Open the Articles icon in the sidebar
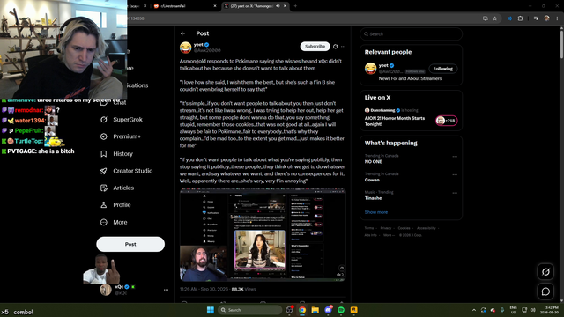564x317 pixels. tap(104, 188)
